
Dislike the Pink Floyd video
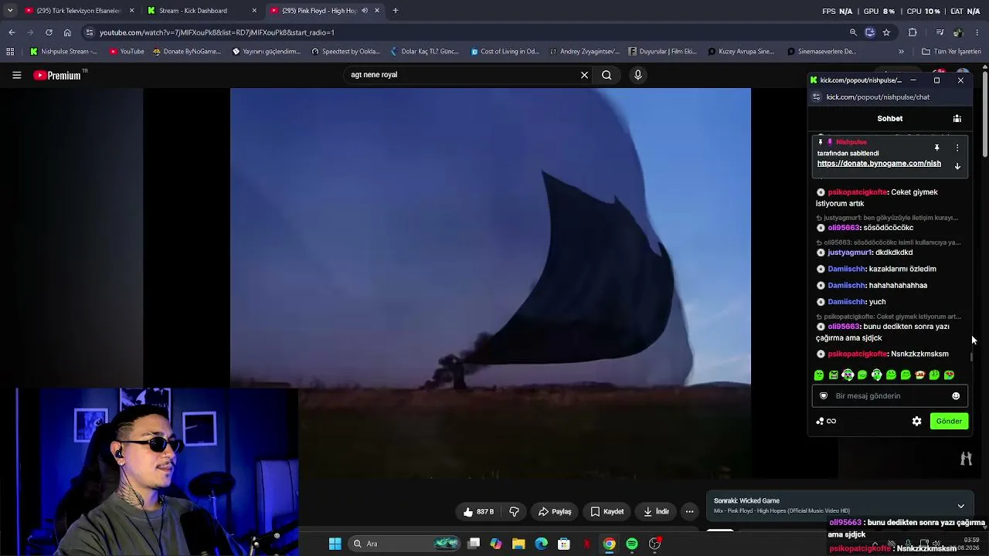(514, 511)
